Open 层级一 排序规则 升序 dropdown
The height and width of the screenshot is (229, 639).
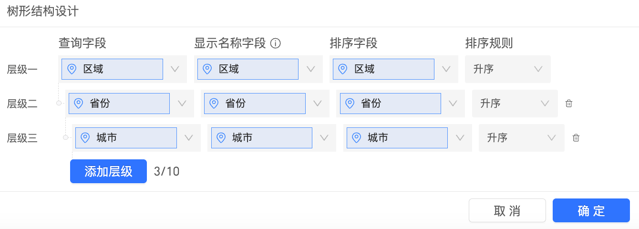508,69
